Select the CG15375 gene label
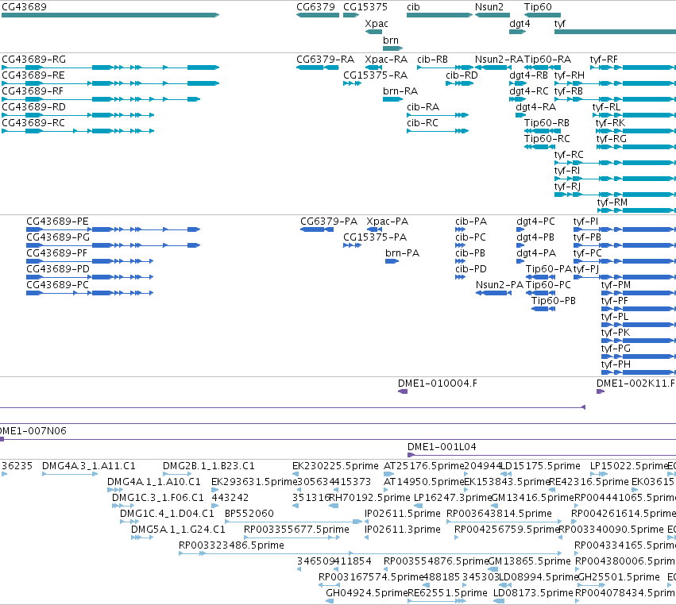This screenshot has height=605, width=676. coord(365,7)
